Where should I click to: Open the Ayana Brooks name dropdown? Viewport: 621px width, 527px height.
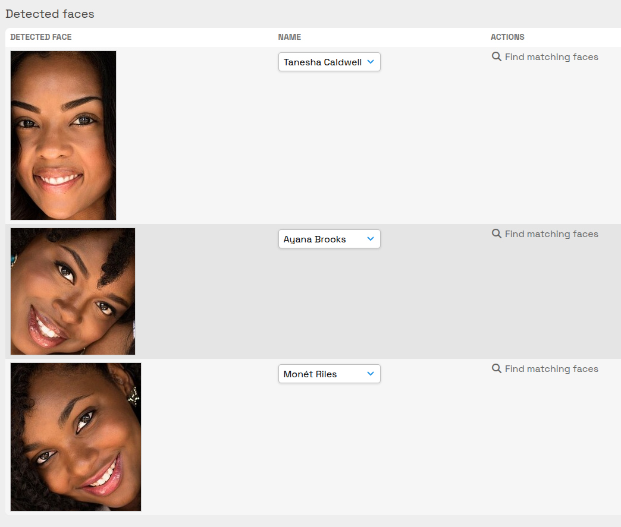(x=329, y=239)
